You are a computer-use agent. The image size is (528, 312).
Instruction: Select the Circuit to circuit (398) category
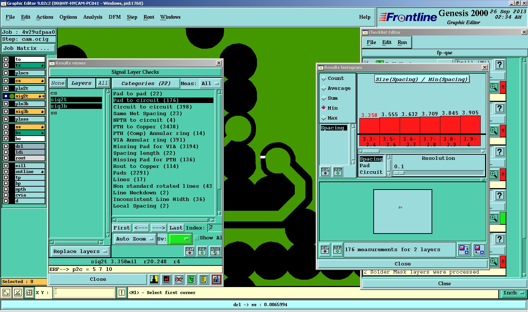153,107
